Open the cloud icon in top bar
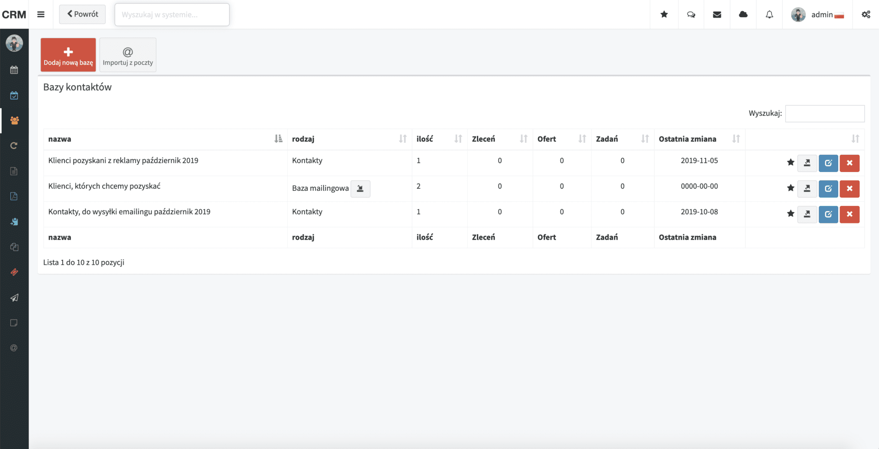The width and height of the screenshot is (879, 449). point(743,15)
